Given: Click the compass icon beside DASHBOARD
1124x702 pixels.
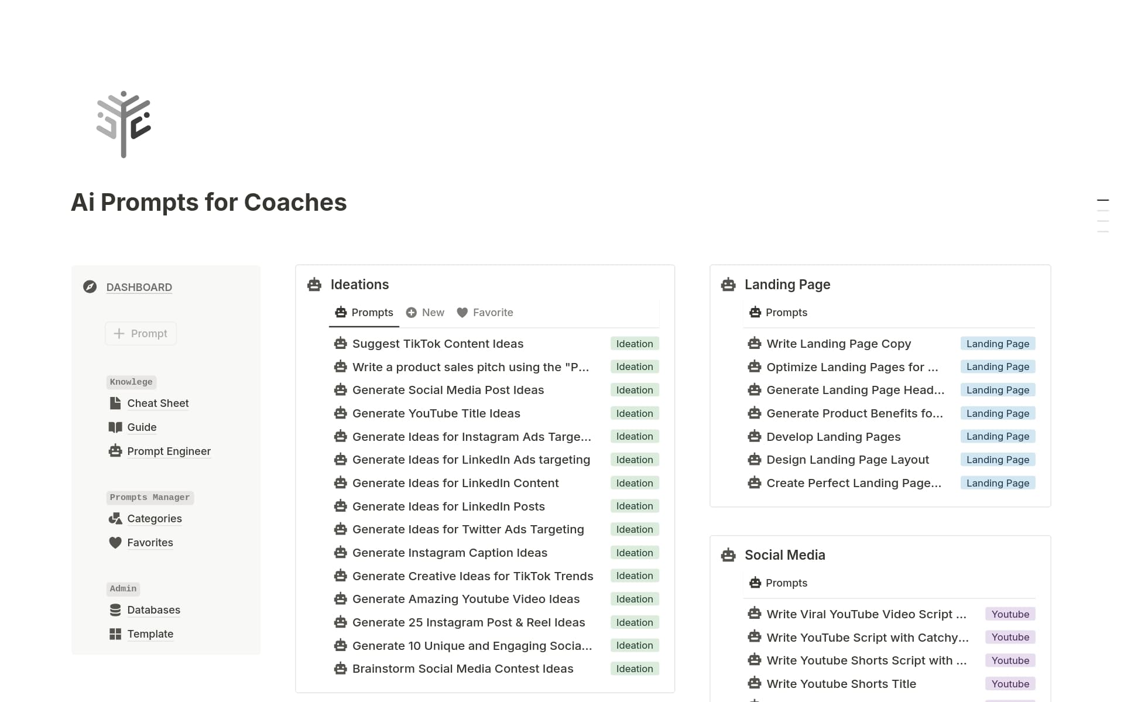Looking at the screenshot, I should [90, 287].
